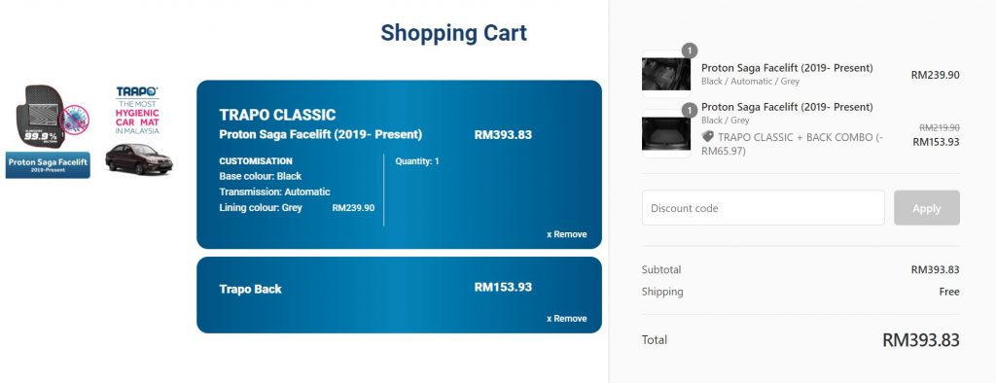The width and height of the screenshot is (996, 383).
Task: Remove the Trapo Classic item from cart
Action: click(567, 234)
